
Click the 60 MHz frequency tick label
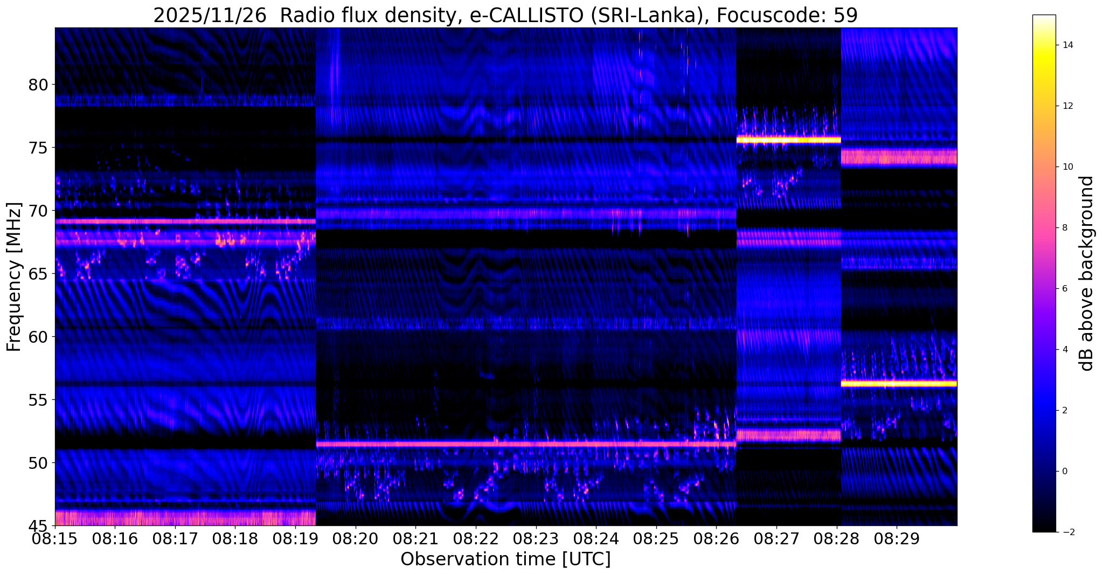coord(39,337)
